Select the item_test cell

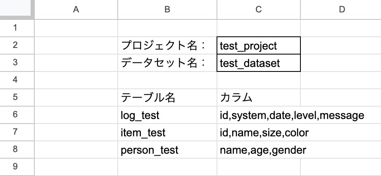click(x=167, y=133)
